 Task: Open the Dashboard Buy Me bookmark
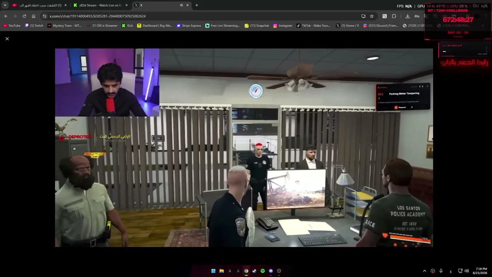pos(155,26)
